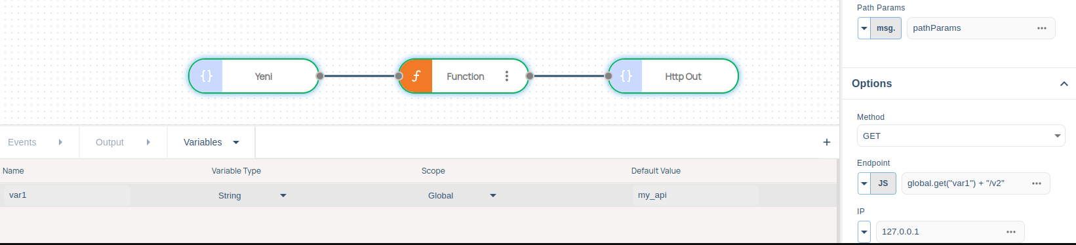Screen dimensions: 1076x245
Task: Click the Yeni node's curly braces icon
Action: (206, 76)
